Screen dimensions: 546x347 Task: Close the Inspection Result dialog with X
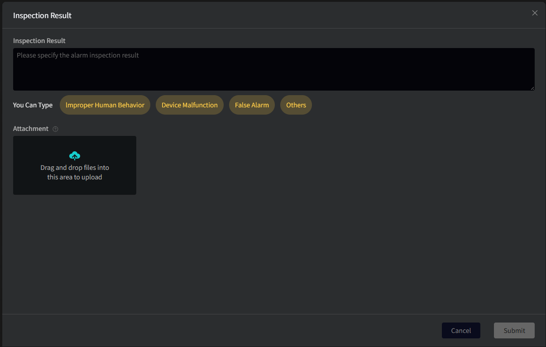pos(535,13)
